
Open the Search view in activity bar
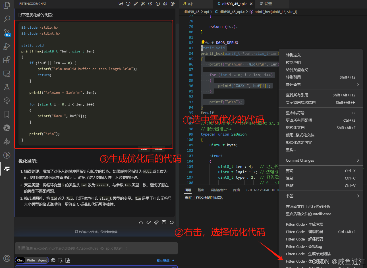(x=7, y=19)
